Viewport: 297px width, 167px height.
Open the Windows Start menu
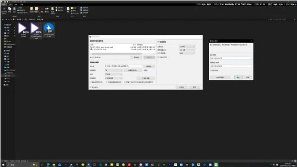(3, 165)
